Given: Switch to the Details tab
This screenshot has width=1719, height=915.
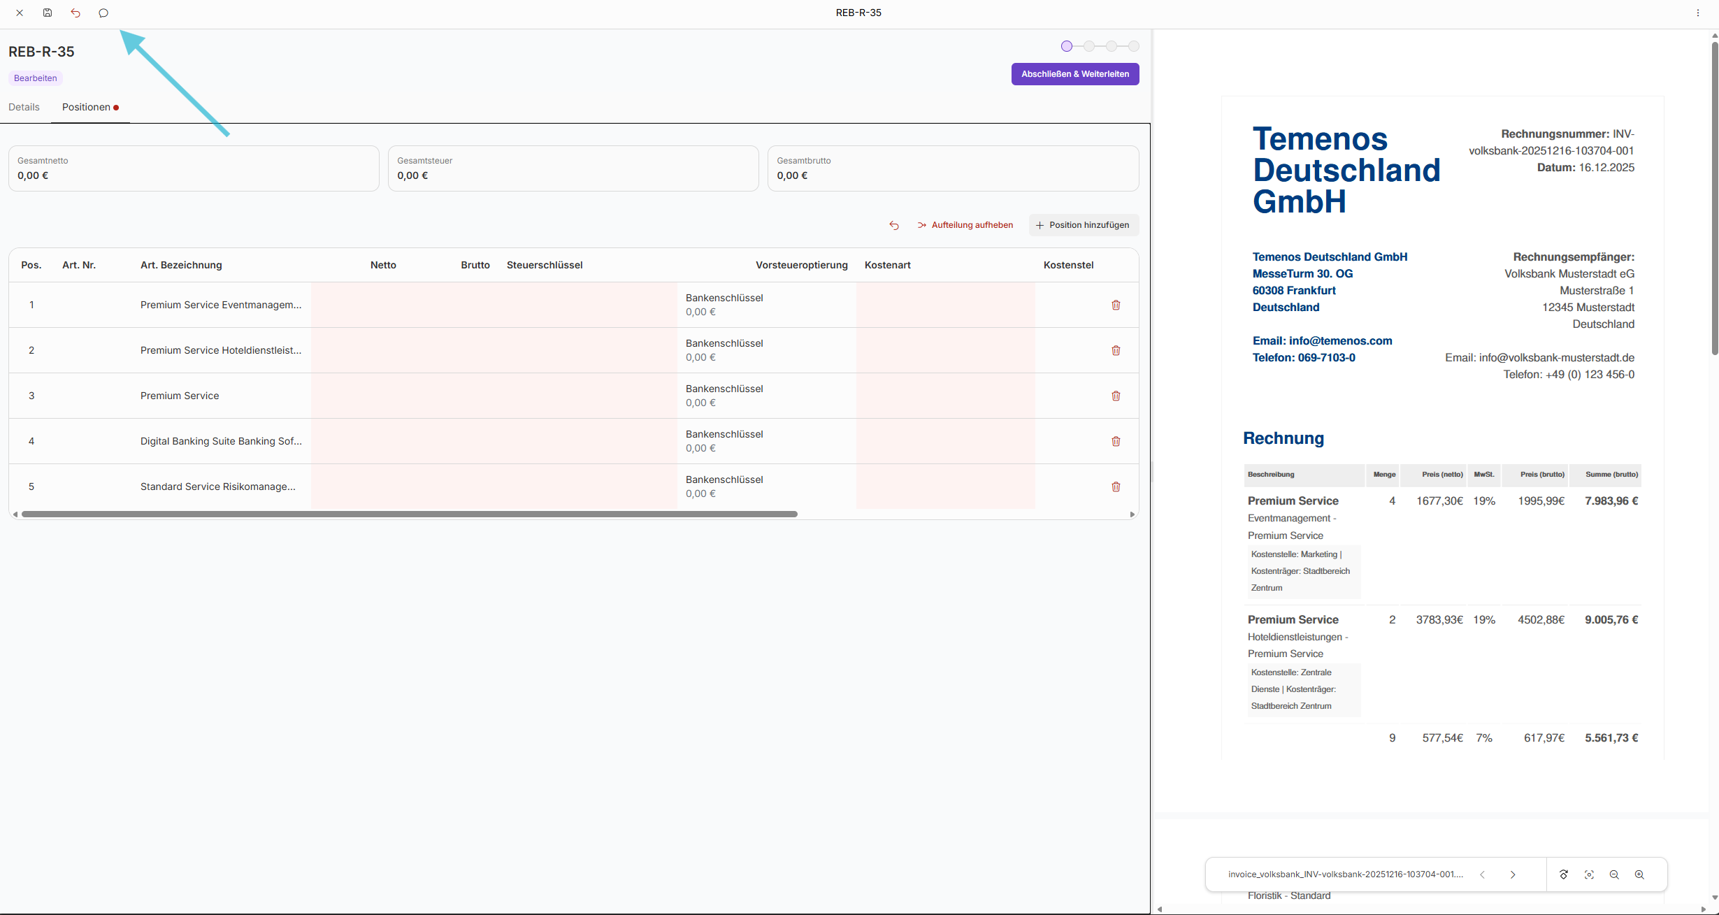Looking at the screenshot, I should point(24,107).
